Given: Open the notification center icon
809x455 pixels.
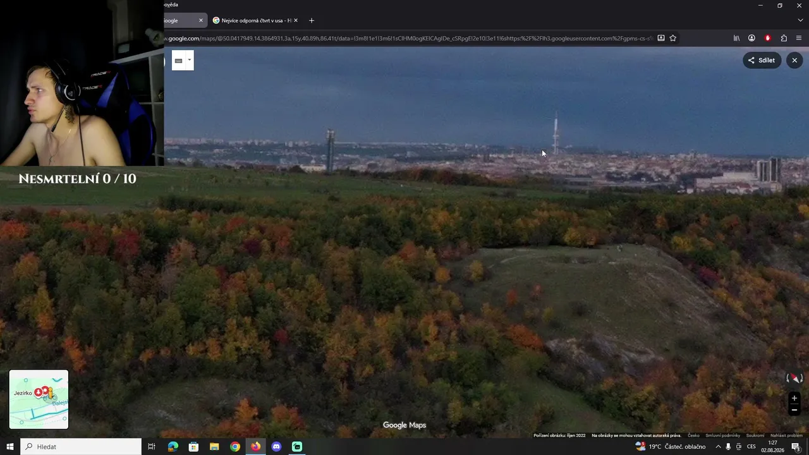Looking at the screenshot, I should pyautogui.click(x=796, y=447).
